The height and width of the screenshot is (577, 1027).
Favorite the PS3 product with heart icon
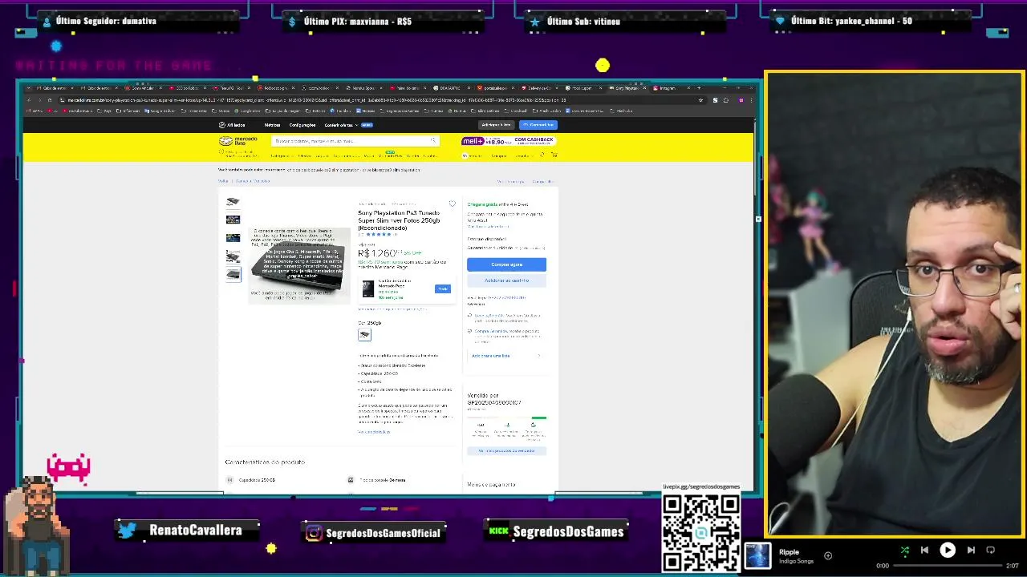pos(452,204)
